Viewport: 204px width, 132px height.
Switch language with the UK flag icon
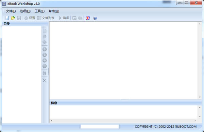(88, 18)
